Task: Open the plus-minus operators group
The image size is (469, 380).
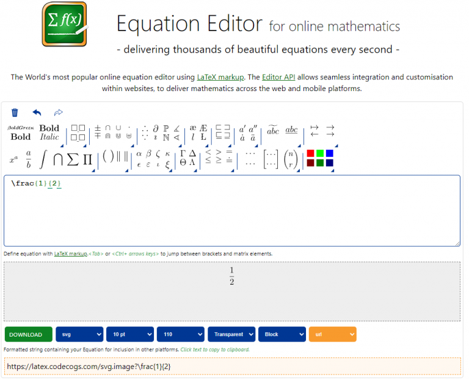Action: pos(114,132)
